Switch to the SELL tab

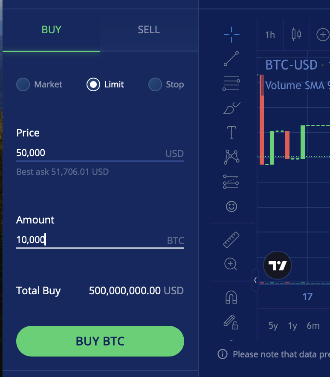[149, 30]
